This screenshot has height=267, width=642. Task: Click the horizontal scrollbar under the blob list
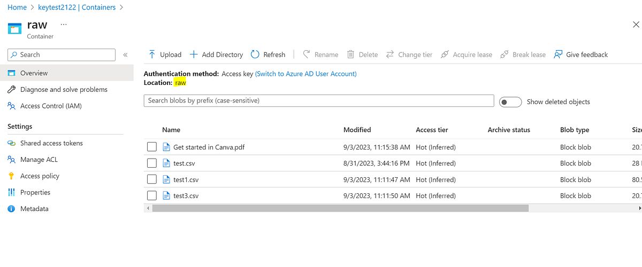pos(340,208)
